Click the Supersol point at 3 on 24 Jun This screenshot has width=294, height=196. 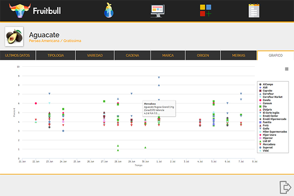[x=63, y=131]
